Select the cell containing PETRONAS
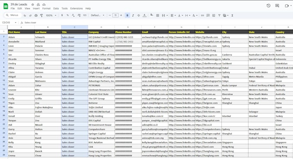This screenshot has height=159, width=293. (101, 86)
